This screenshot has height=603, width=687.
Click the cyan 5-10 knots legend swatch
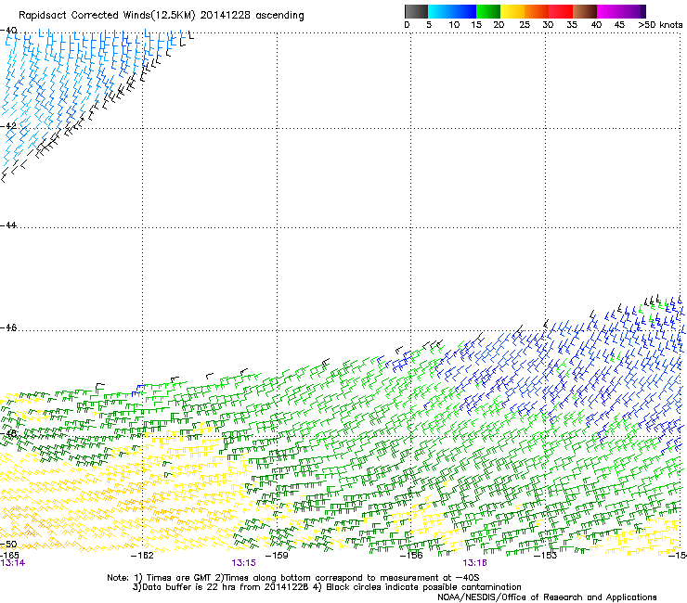pos(440,11)
